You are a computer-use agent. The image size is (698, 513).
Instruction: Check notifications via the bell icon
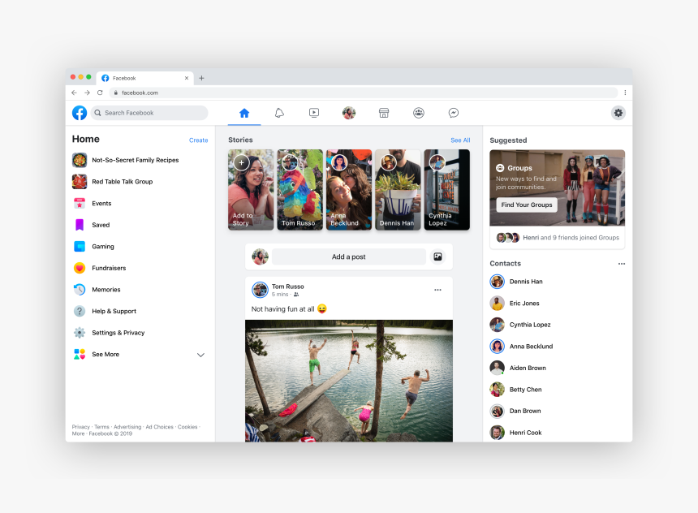[279, 113]
